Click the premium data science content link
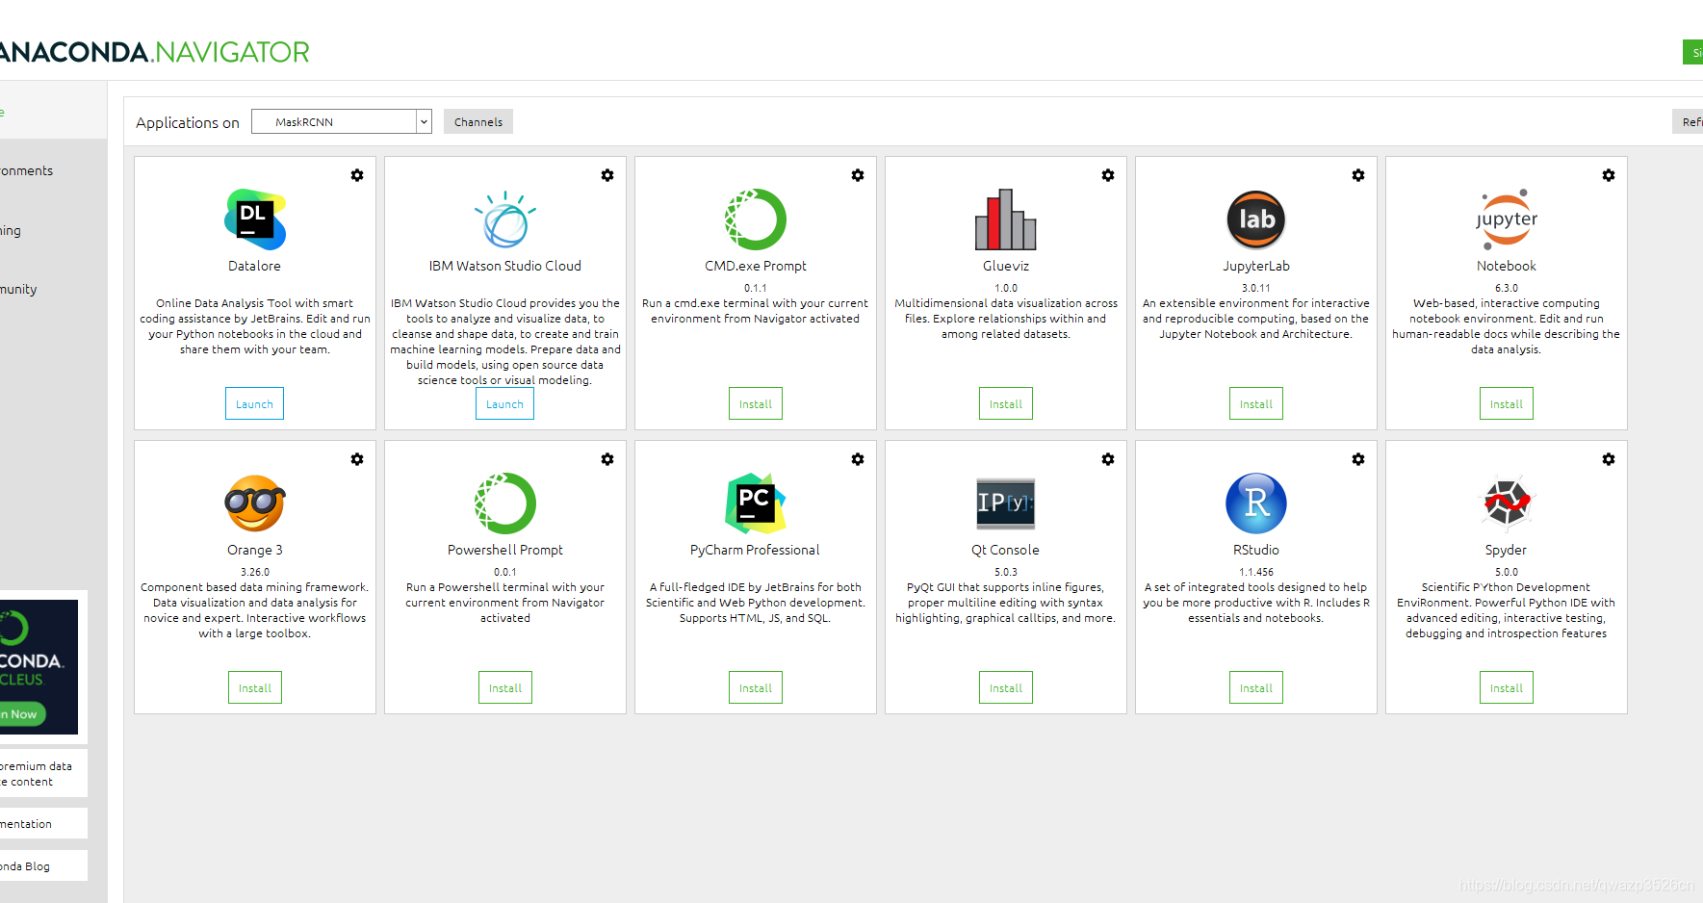The image size is (1703, 903). click(43, 774)
